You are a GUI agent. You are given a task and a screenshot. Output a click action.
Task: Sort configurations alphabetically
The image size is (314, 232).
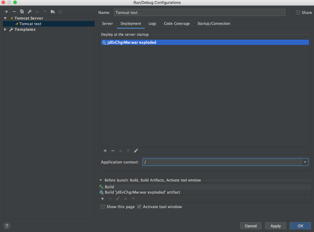(60, 12)
